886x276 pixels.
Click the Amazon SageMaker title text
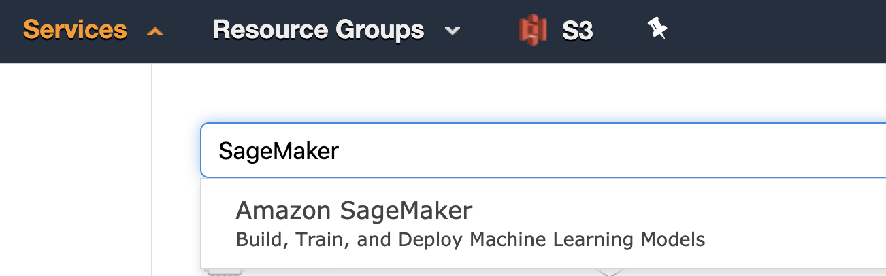coord(354,211)
